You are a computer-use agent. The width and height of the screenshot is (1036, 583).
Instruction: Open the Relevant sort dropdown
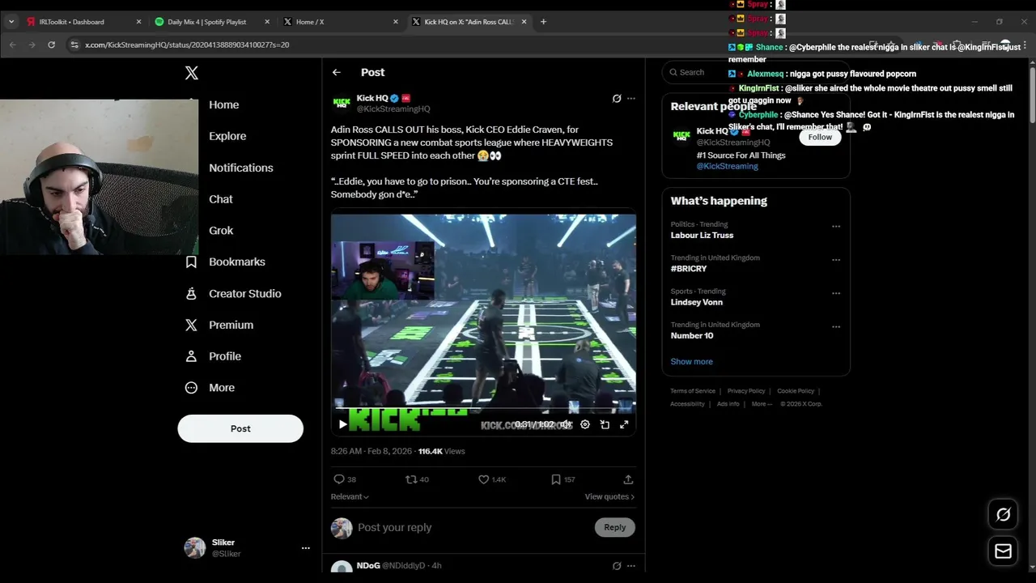coord(350,496)
